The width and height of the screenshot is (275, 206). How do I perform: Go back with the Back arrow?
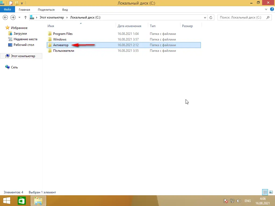pyautogui.click(x=5, y=17)
